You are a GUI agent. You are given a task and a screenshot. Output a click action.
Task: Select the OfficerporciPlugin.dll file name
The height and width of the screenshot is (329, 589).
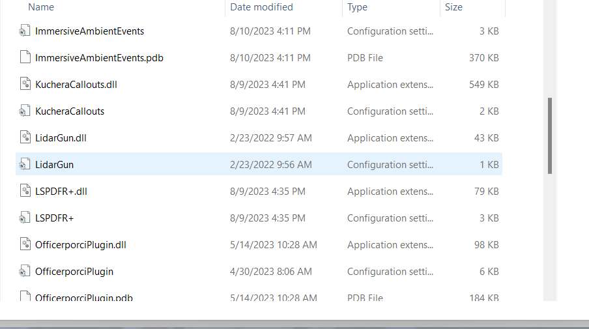(x=81, y=245)
